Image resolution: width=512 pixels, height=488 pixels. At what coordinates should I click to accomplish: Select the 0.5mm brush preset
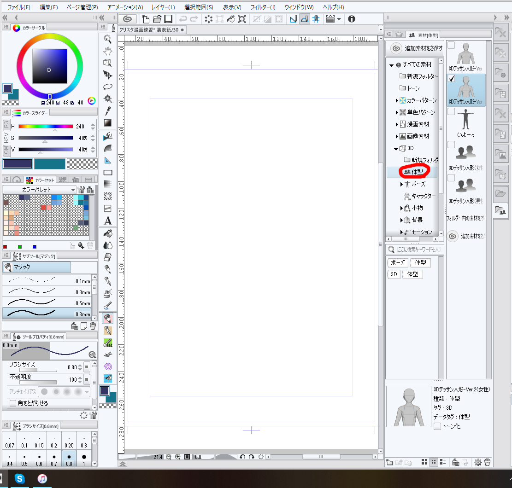pos(47,302)
